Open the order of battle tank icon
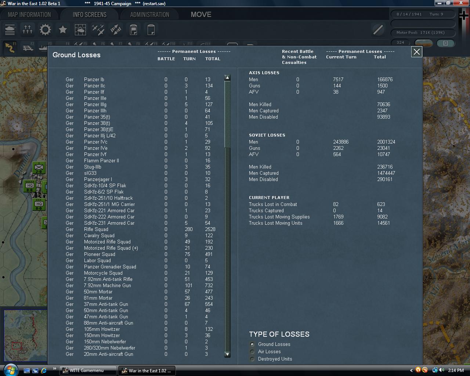 10,29
